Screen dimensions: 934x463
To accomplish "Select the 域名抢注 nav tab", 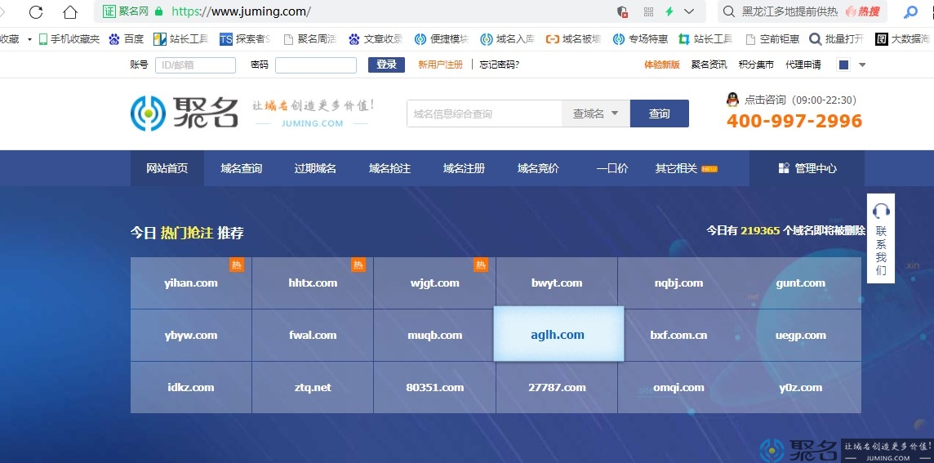I will coord(389,168).
